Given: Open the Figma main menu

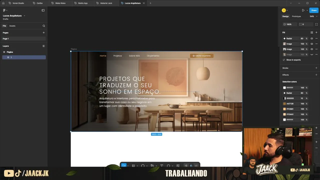Looking at the screenshot, I should coord(5,10).
